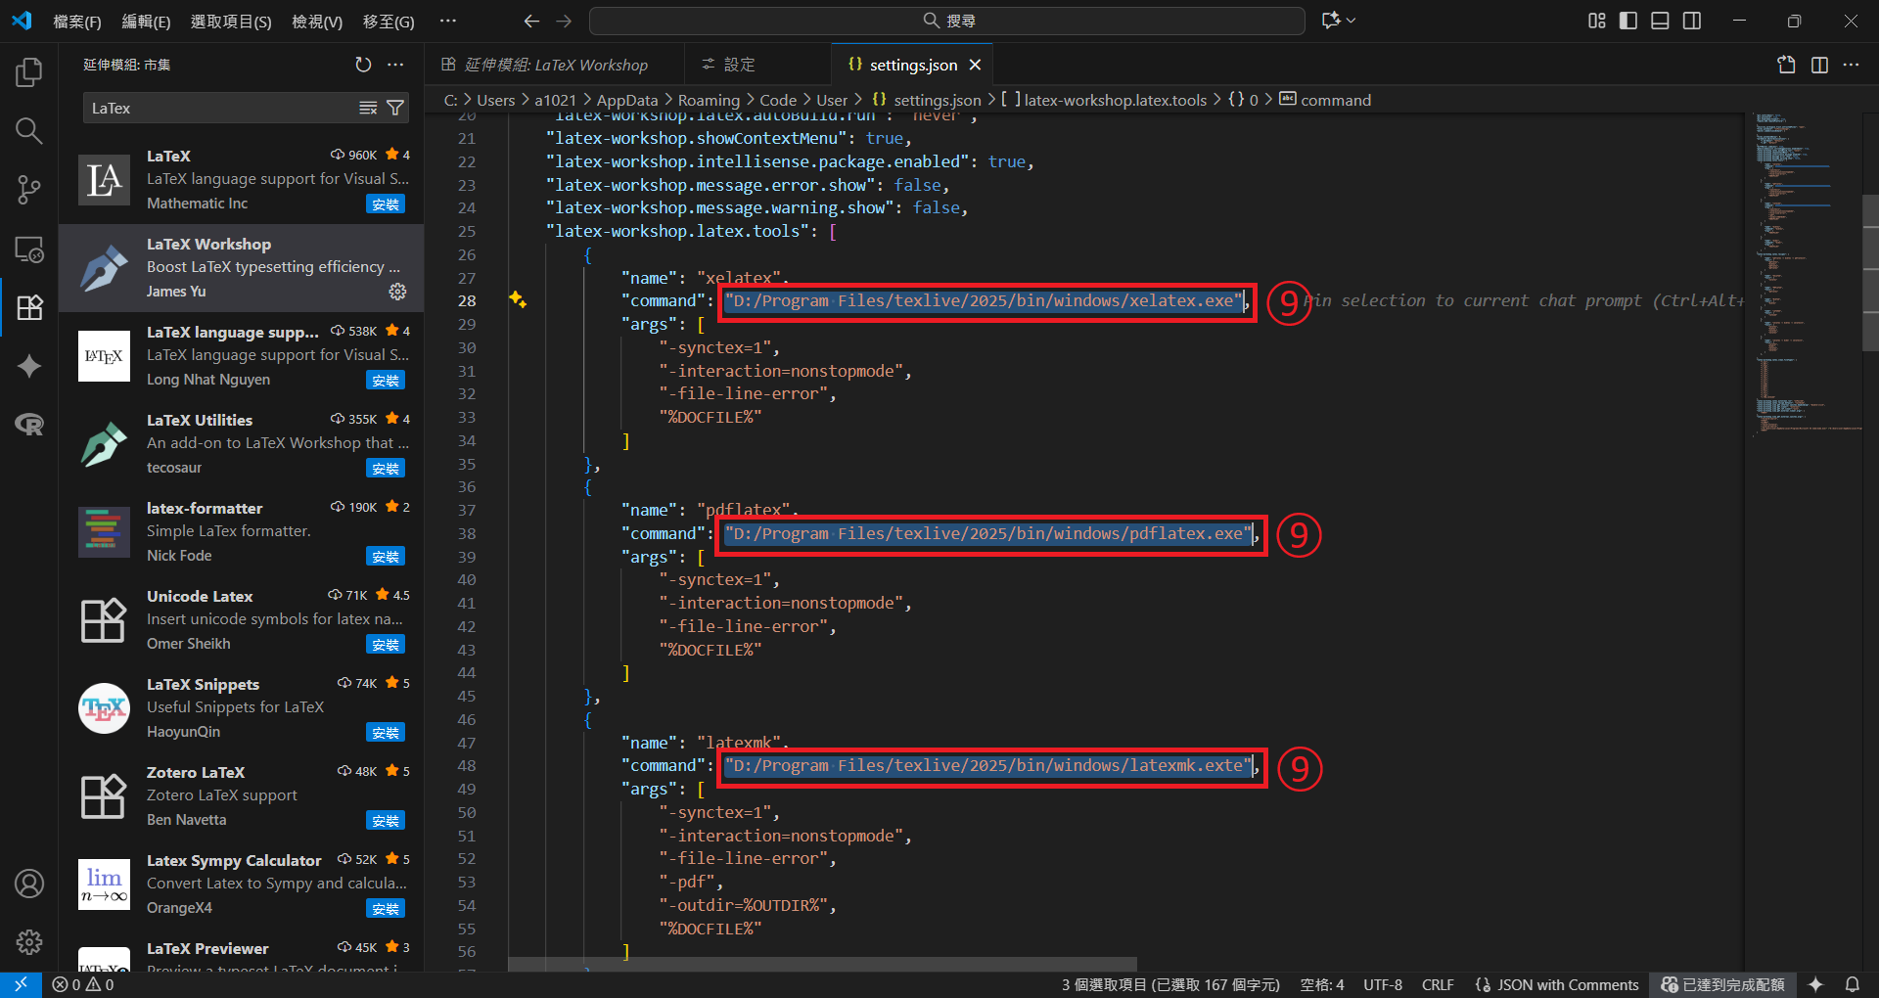Open remote window indicator in status bar
The height and width of the screenshot is (998, 1879).
point(21,984)
